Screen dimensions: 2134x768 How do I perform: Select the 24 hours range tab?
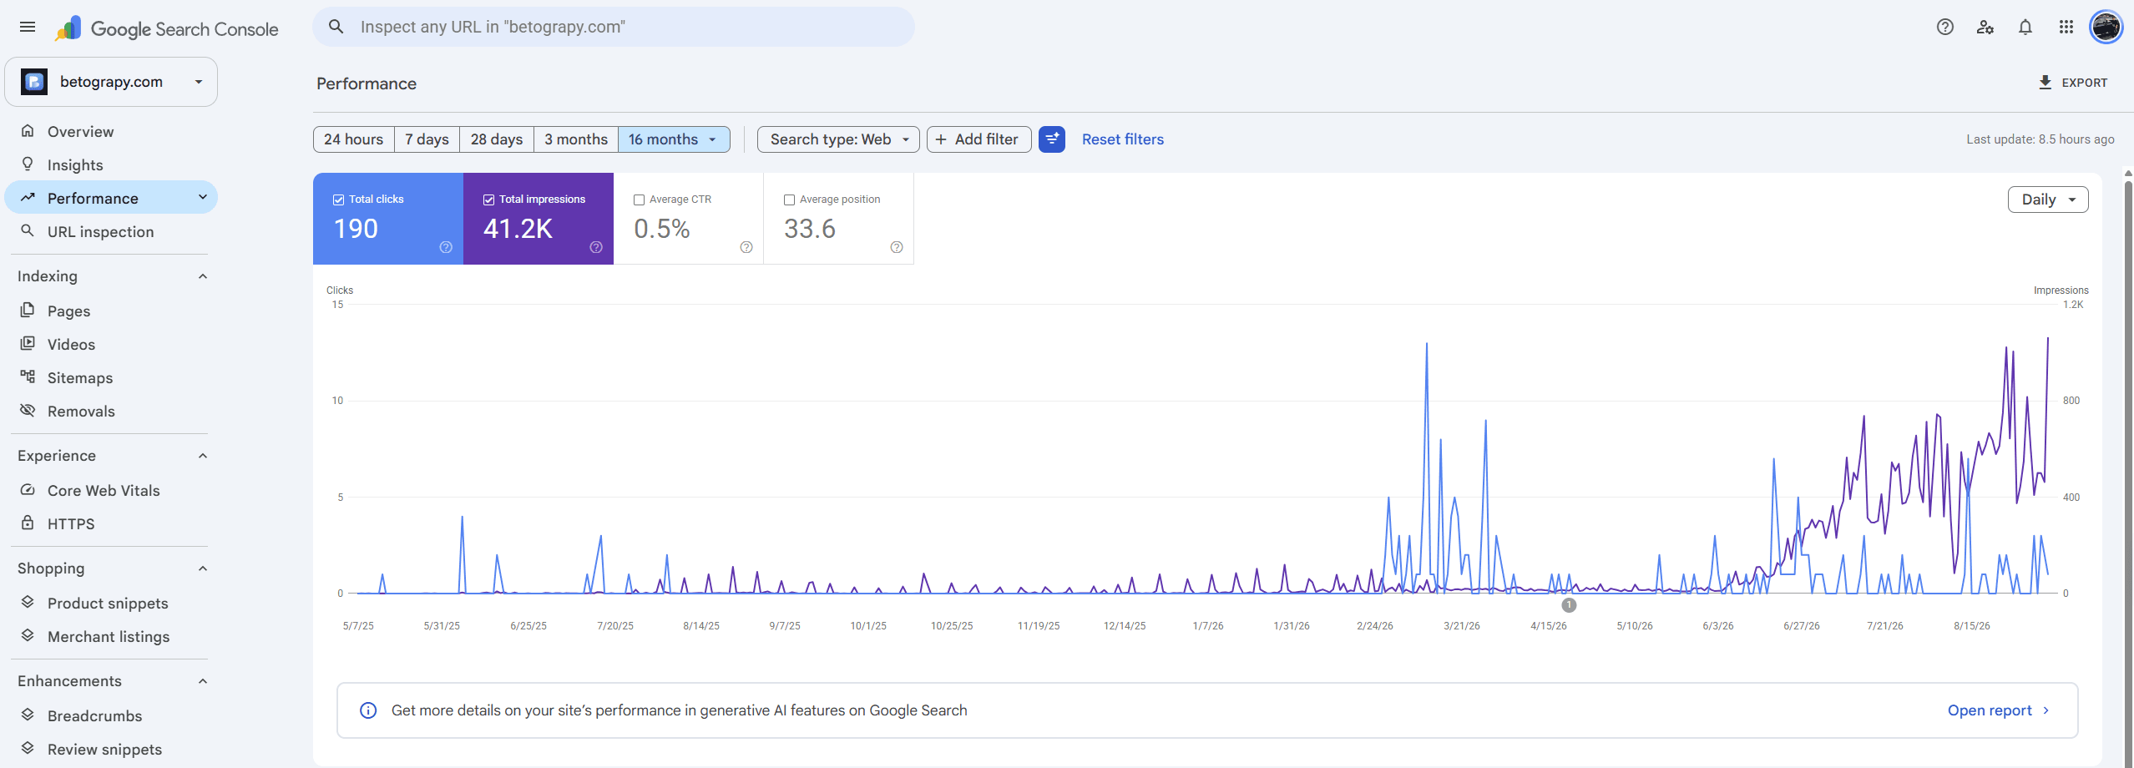354,139
